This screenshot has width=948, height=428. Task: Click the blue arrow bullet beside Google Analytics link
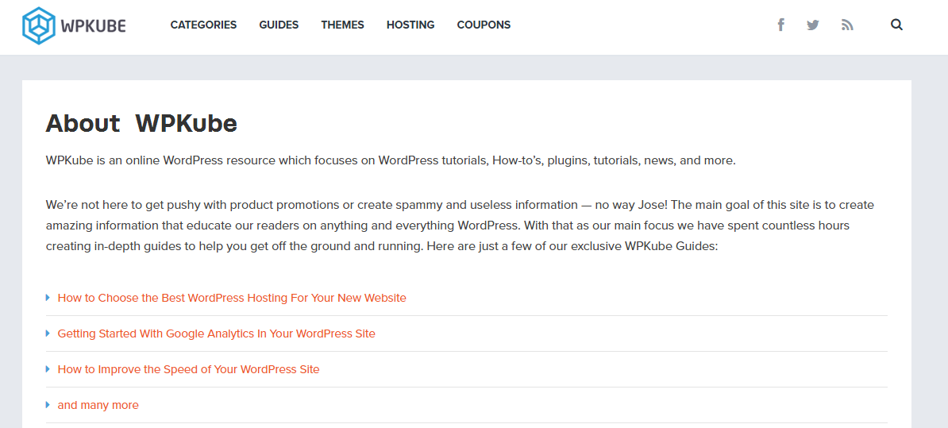48,333
